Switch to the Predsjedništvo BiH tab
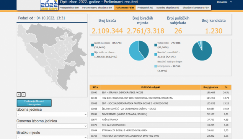The height and width of the screenshot is (139, 243). coord(69,8)
